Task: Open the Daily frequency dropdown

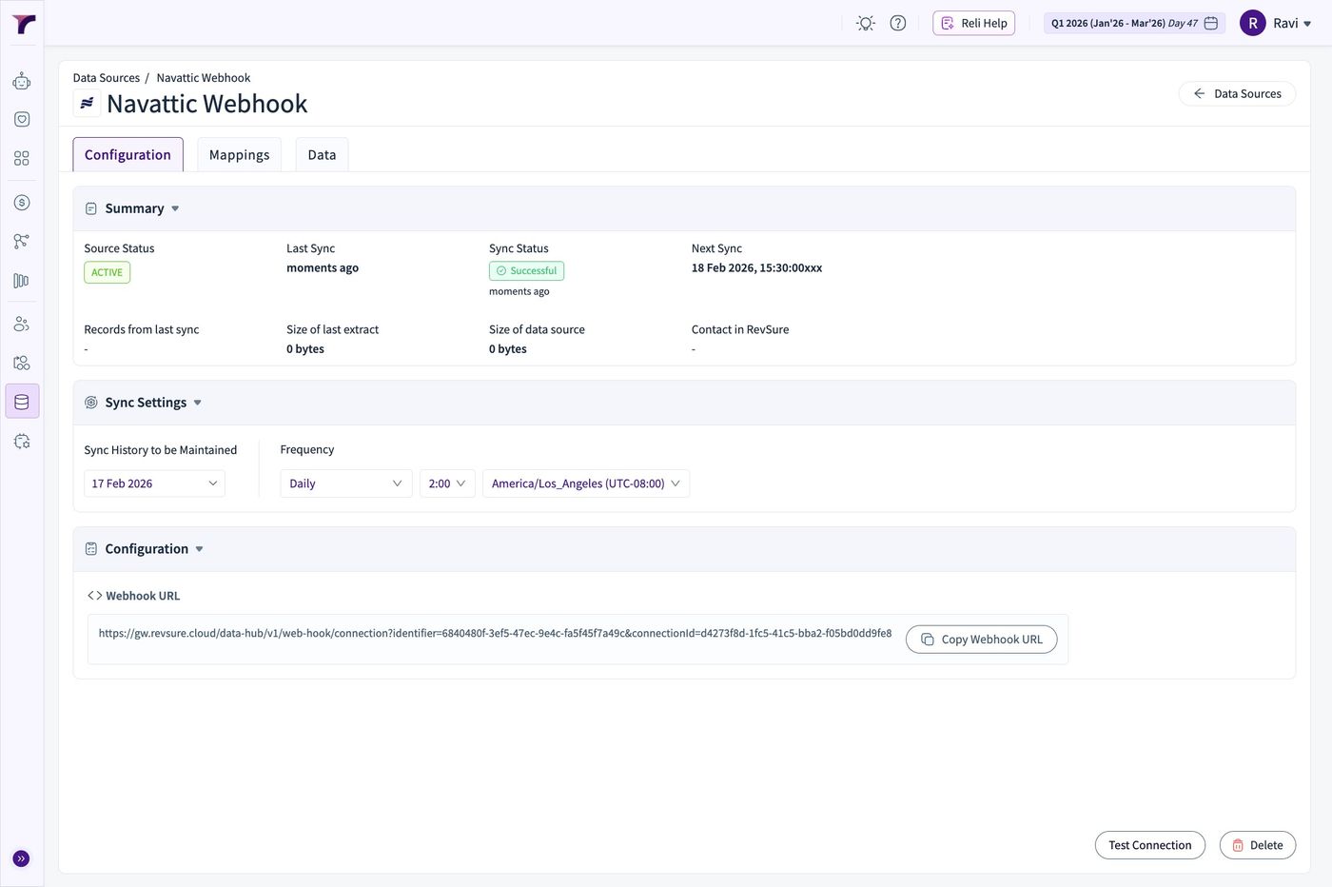Action: pos(346,483)
